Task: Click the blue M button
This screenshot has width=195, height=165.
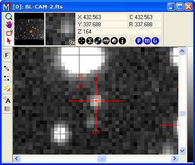Action: click(x=147, y=41)
